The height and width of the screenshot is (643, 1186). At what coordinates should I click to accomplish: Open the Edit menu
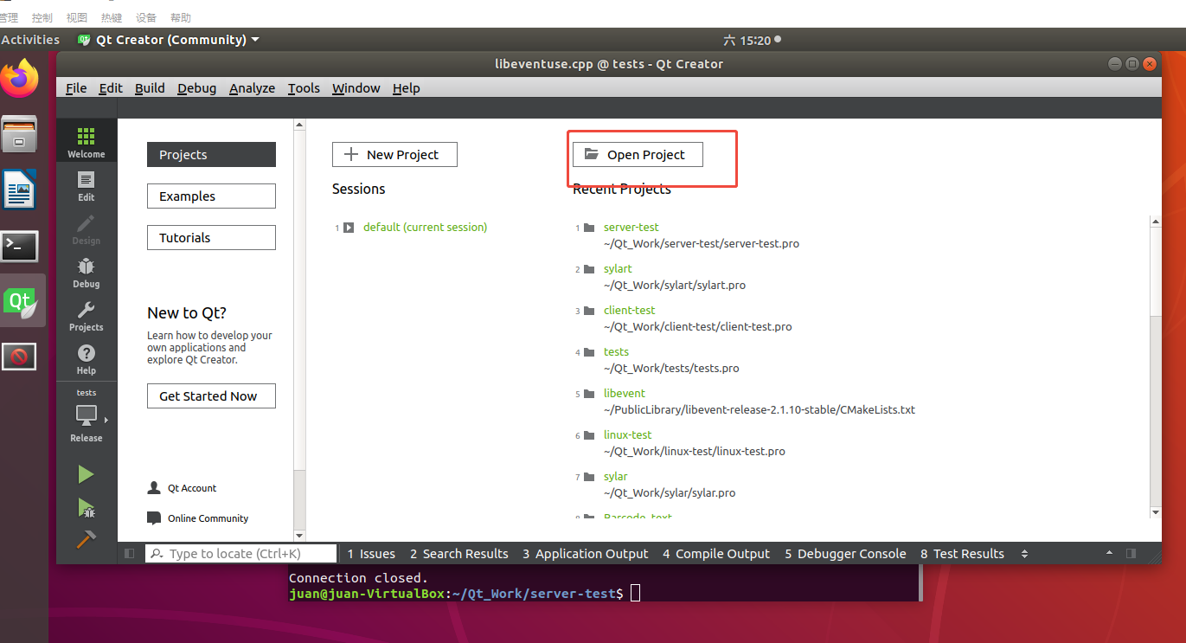(x=111, y=88)
